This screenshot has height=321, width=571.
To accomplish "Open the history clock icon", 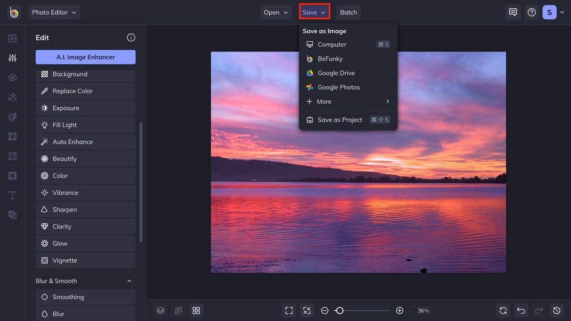I will coord(557,311).
